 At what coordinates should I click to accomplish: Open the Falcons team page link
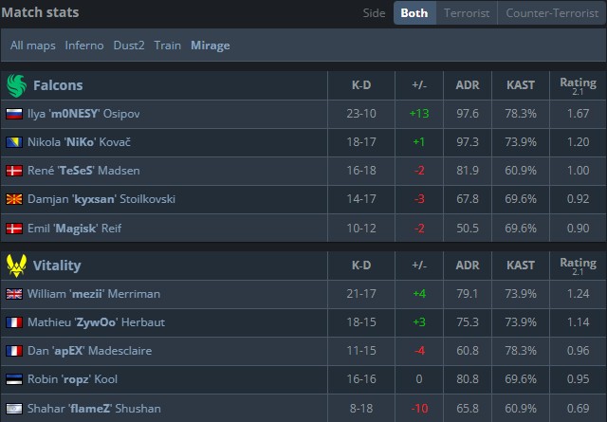click(58, 85)
